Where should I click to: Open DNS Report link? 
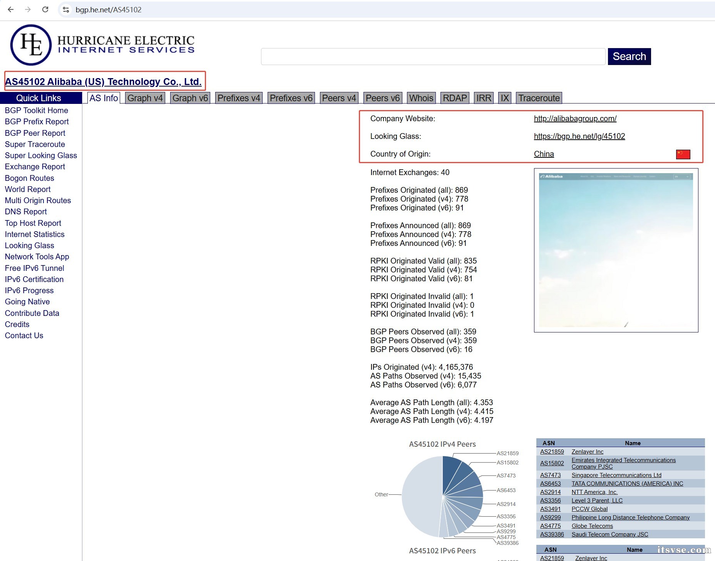26,212
